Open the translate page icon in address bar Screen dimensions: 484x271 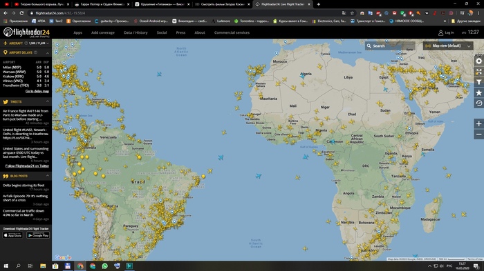[344, 13]
